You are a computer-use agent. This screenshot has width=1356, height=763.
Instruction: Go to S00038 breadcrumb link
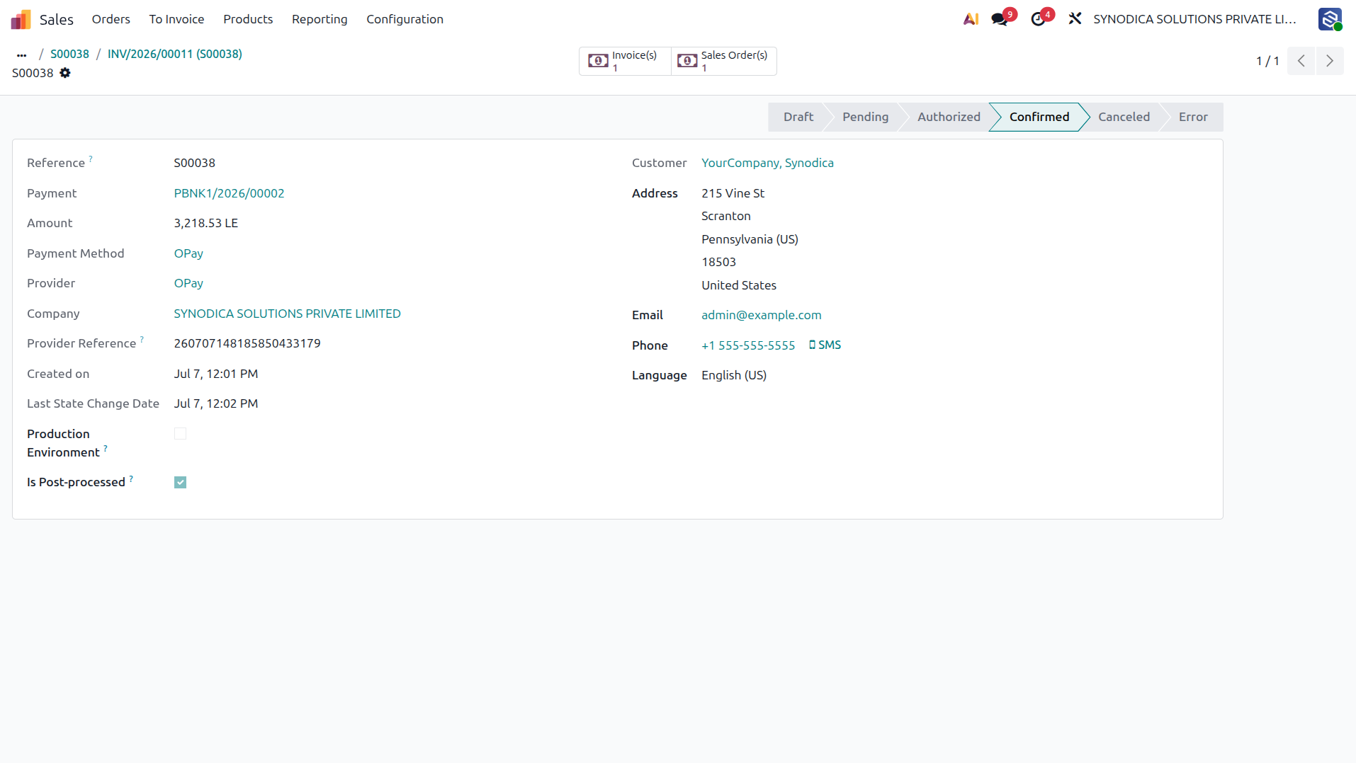69,54
